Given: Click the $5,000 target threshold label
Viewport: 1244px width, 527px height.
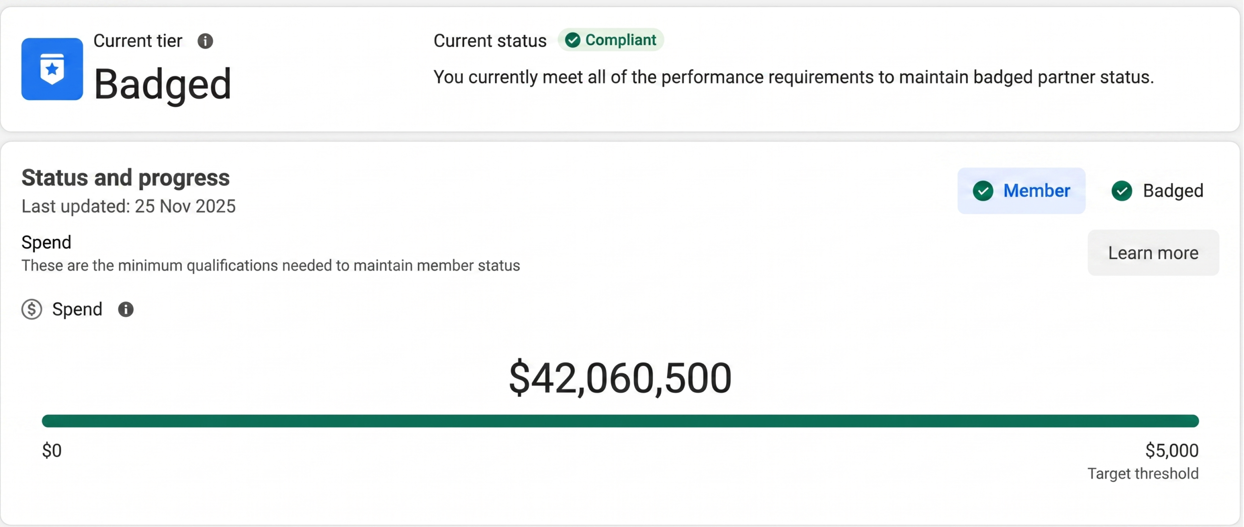Looking at the screenshot, I should [x=1172, y=450].
